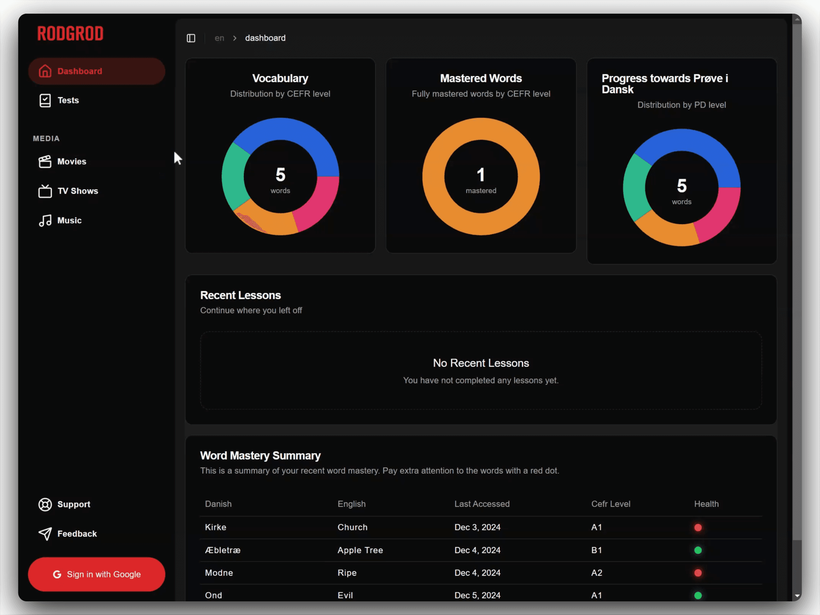Click the green segment of Vocabulary donut
This screenshot has height=615, width=820.
click(x=234, y=177)
